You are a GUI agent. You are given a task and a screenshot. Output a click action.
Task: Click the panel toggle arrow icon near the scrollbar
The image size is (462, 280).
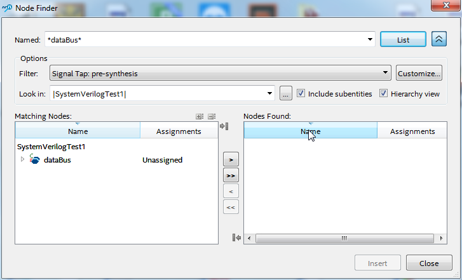[236, 237]
